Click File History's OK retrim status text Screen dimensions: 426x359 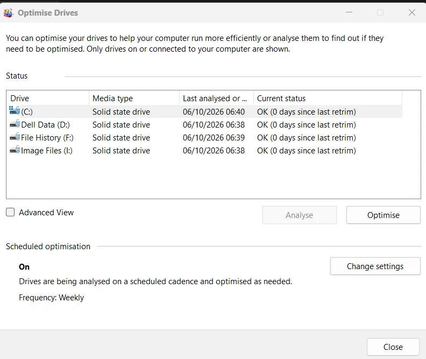(x=307, y=138)
